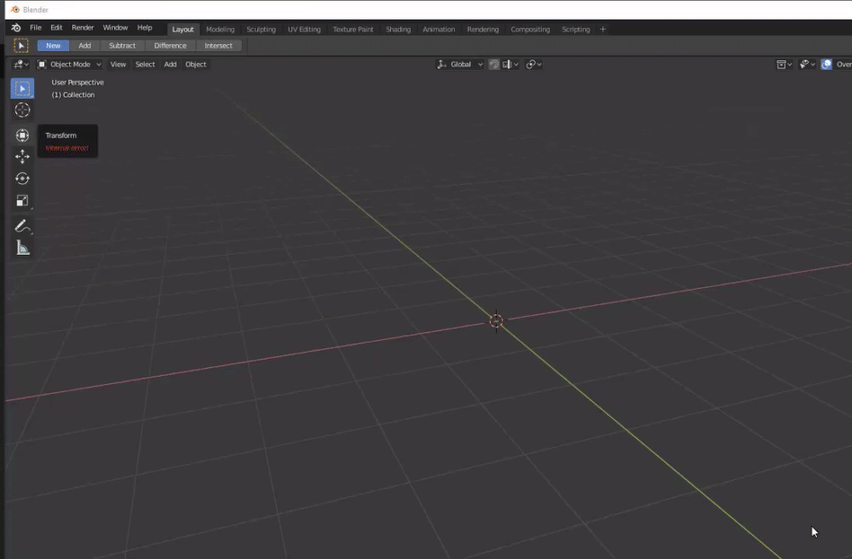Activate the Transform tool
This screenshot has height=559, width=852.
(22, 135)
